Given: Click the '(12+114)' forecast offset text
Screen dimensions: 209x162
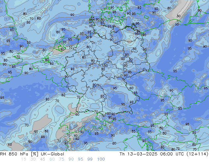Looking at the screenshot, I should [x=197, y=154].
